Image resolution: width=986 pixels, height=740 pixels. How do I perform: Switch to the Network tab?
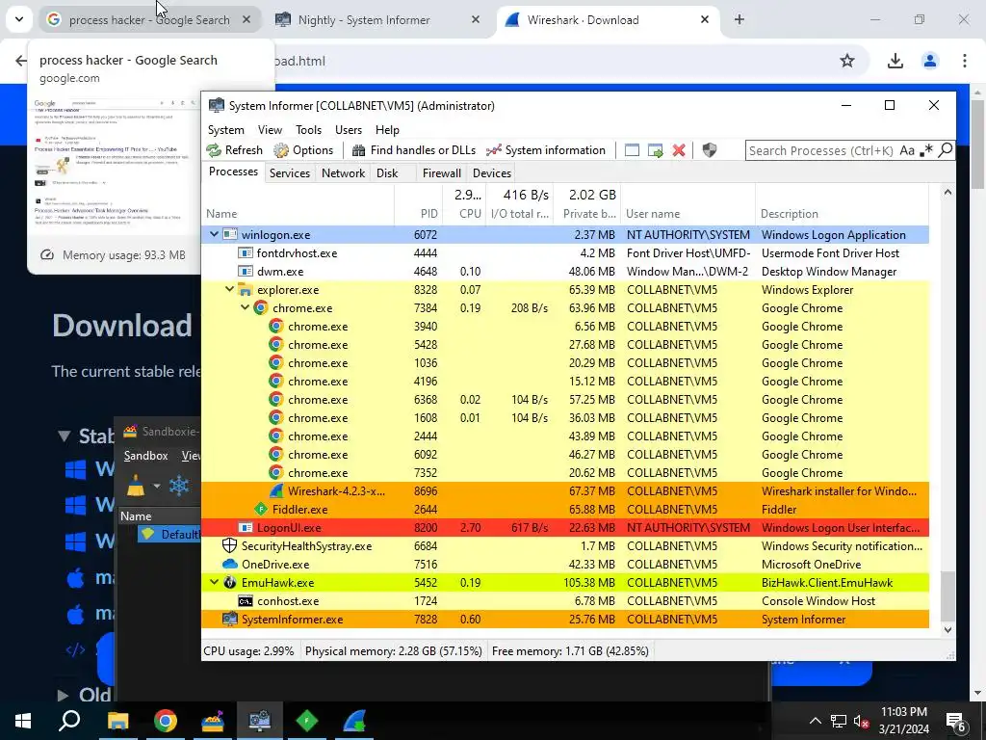[344, 173]
